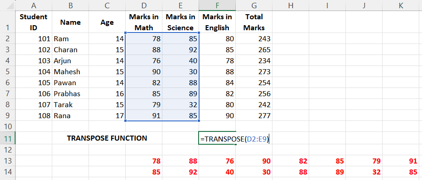
Task: Select the cell containing Mahesh
Action: click(71, 72)
